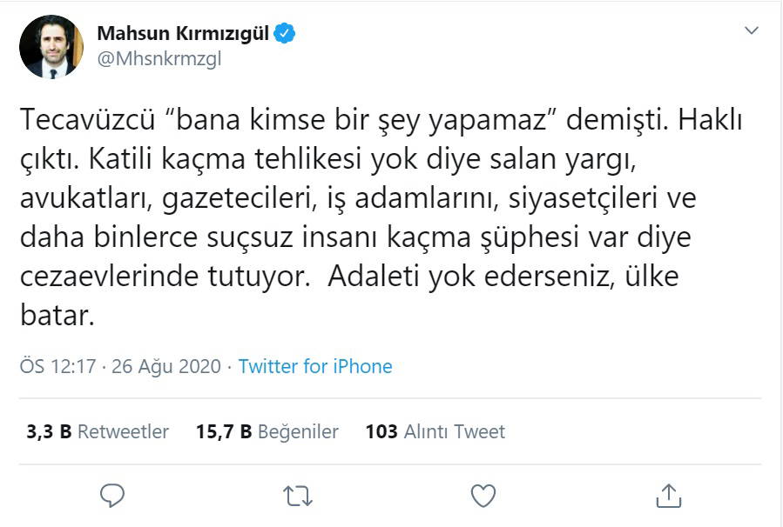Click the Mahsun Kırmızıgül display name
Screen dimensions: 783x527
pyautogui.click(x=183, y=34)
